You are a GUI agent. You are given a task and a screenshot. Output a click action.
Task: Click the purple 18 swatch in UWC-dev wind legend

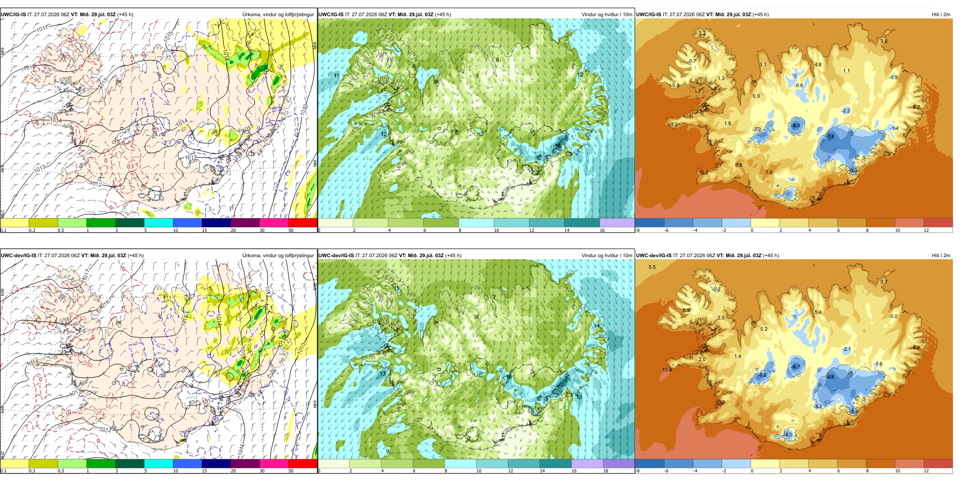tap(618, 464)
